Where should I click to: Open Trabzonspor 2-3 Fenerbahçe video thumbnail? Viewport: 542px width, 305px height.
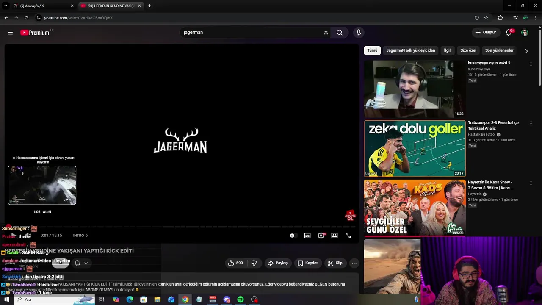415,148
